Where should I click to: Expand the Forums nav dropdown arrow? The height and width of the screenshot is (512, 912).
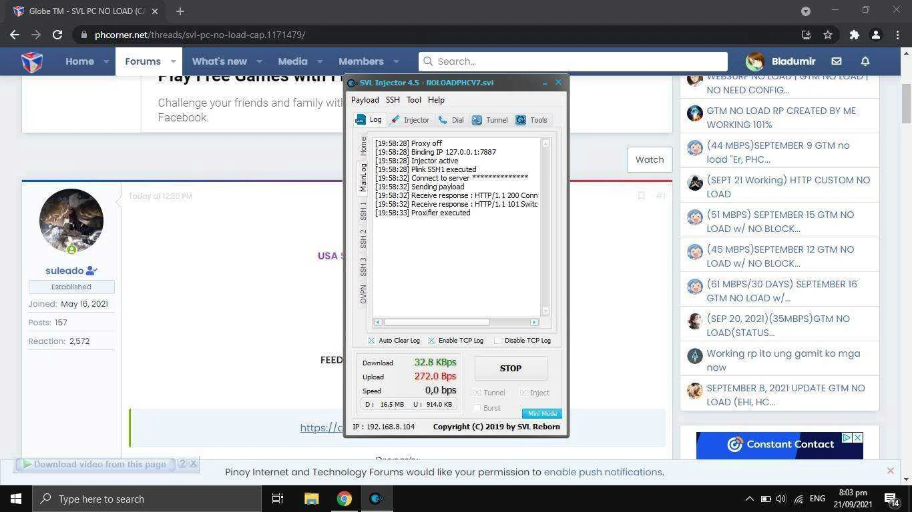pos(173,61)
